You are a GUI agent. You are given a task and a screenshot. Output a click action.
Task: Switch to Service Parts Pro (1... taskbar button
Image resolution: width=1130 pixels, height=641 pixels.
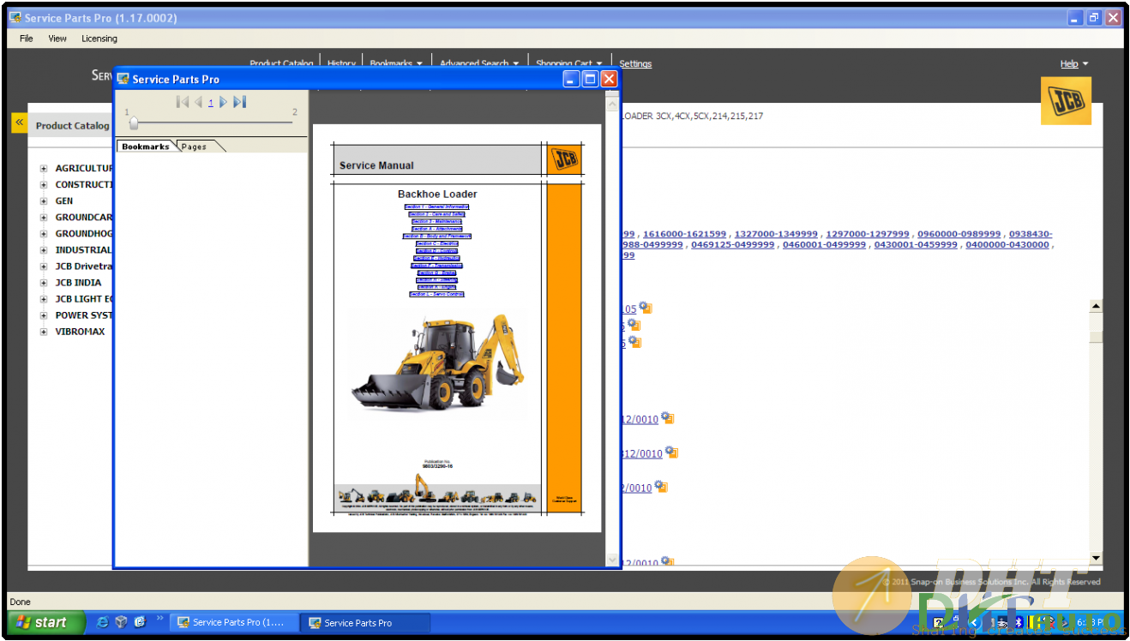click(x=234, y=623)
